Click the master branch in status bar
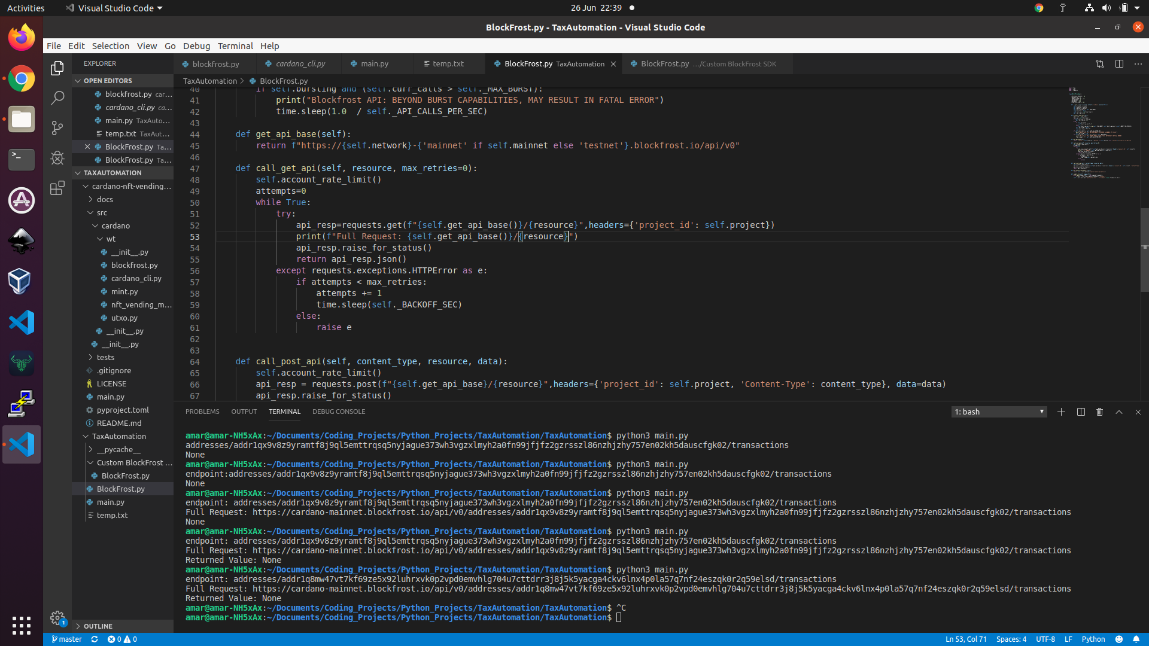The width and height of the screenshot is (1149, 646). 66,639
